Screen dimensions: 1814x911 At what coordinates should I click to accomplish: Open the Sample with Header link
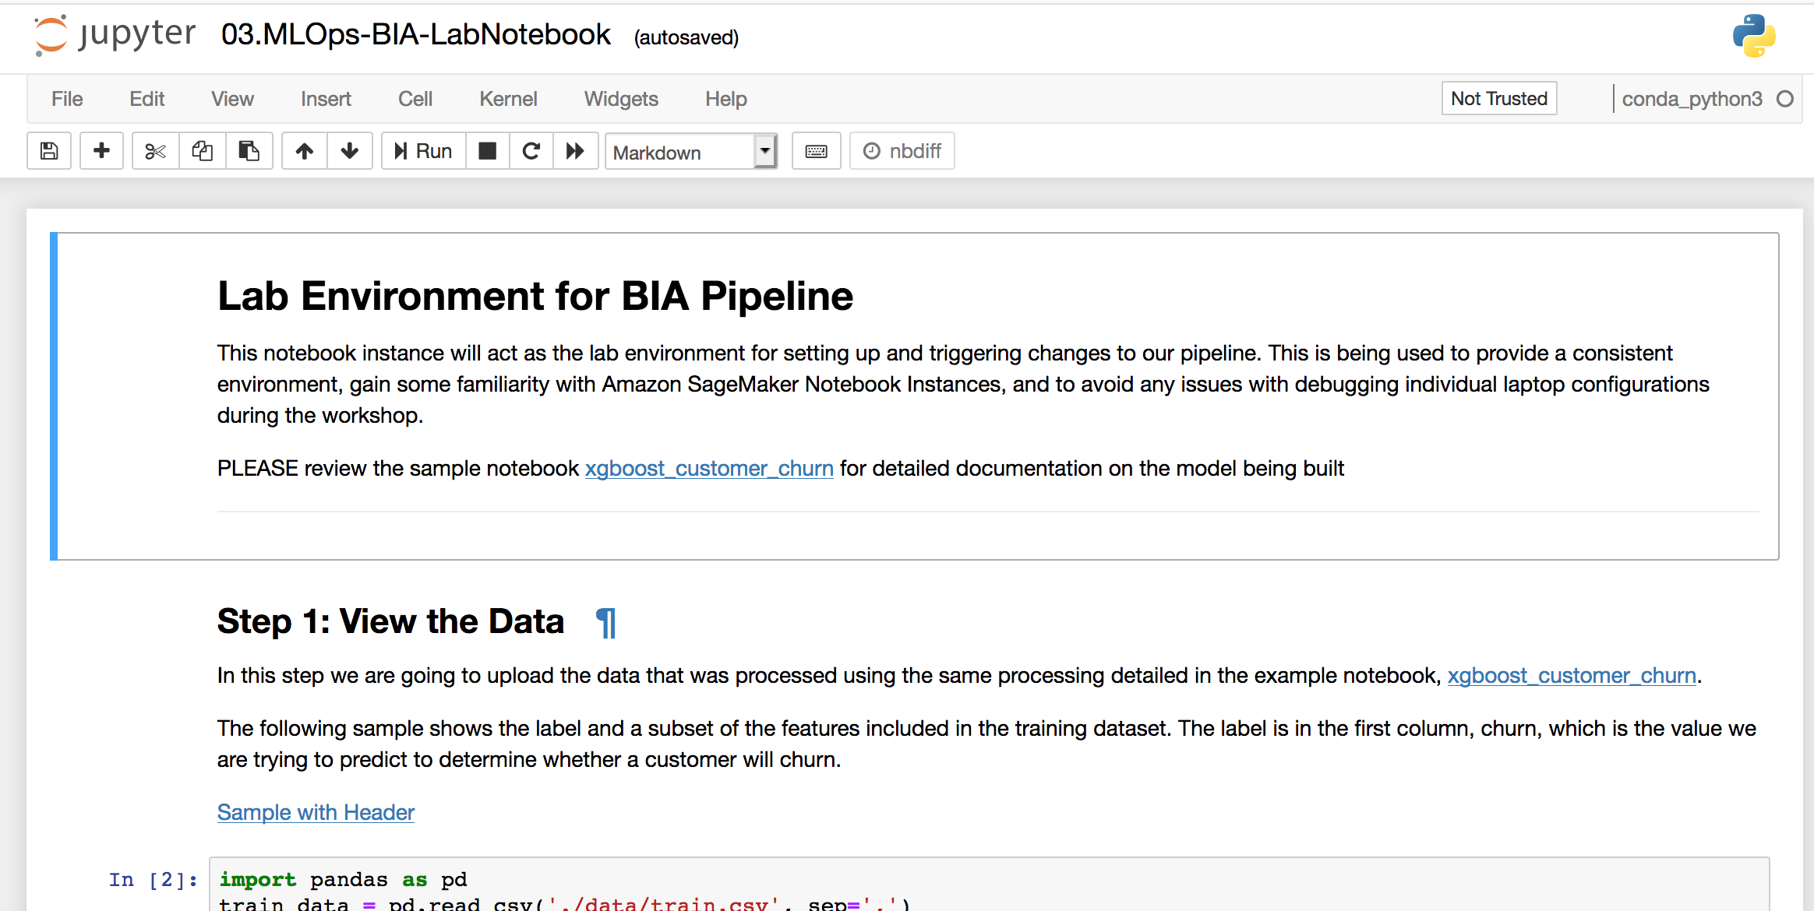316,812
